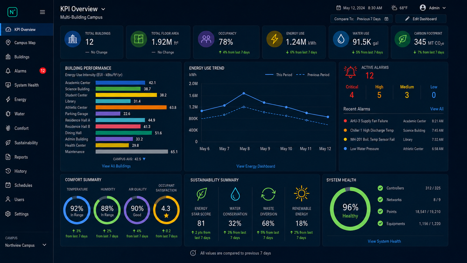This screenshot has height=263, width=467.
Task: Click the pencil icon on Edit Dashboard
Action: pyautogui.click(x=407, y=19)
